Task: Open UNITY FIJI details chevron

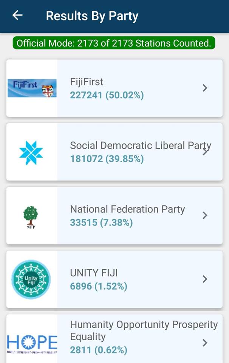Action: click(x=205, y=279)
